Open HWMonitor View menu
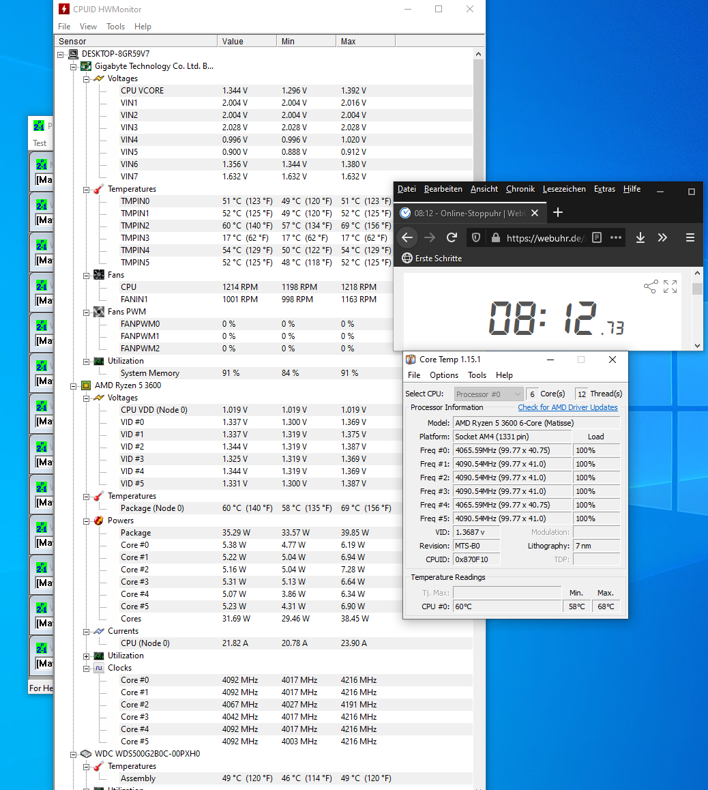Viewport: 708px width, 790px height. click(88, 27)
